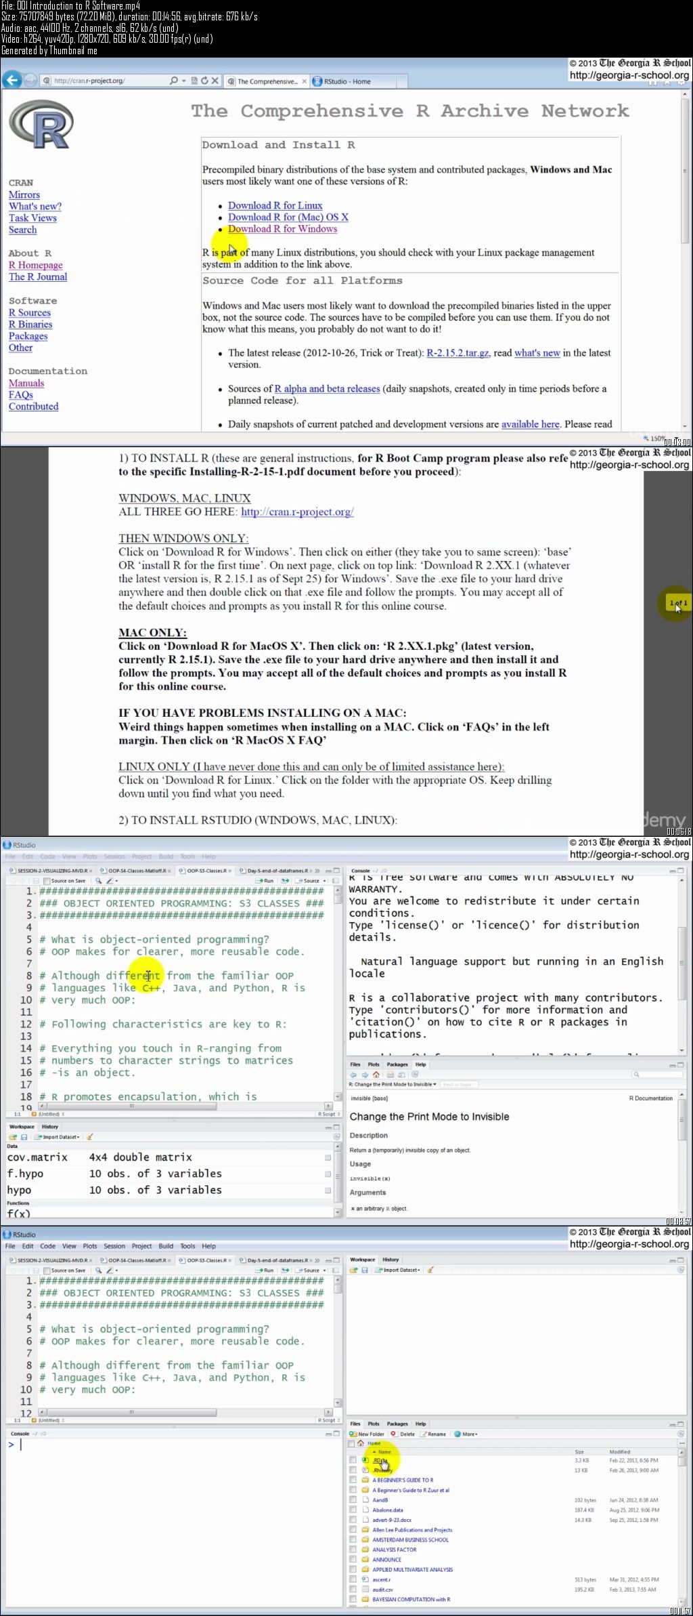The width and height of the screenshot is (693, 1616).
Task: Tick the checkbox beside AandB file
Action: click(353, 1499)
